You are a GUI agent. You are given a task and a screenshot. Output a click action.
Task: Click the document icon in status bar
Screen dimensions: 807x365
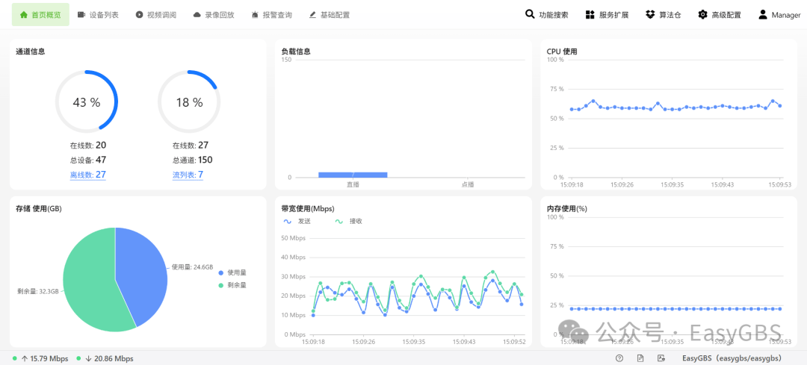[x=640, y=358]
